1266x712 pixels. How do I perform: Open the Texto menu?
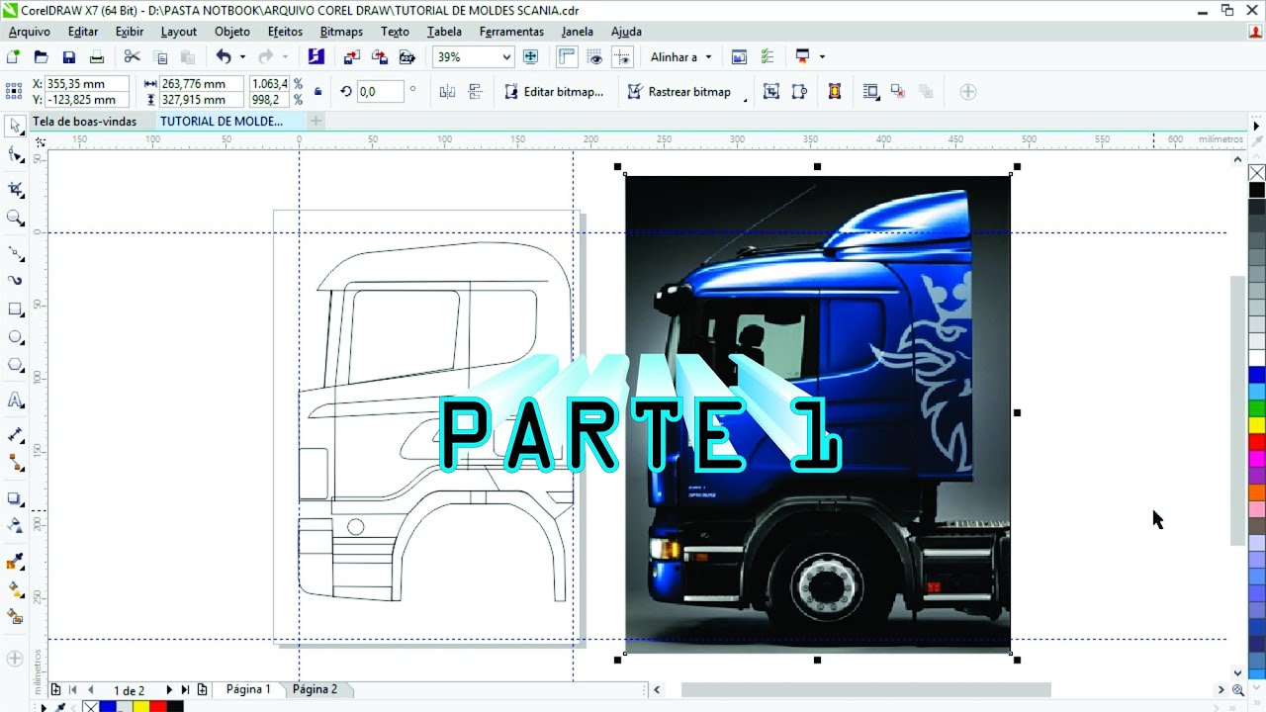pyautogui.click(x=395, y=32)
